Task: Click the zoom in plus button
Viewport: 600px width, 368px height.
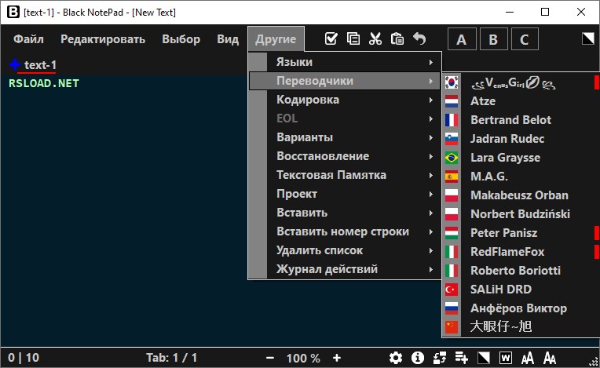Action: pyautogui.click(x=337, y=358)
